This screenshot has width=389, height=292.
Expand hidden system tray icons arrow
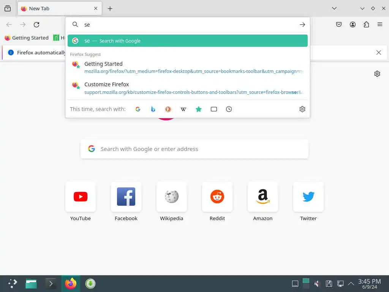tap(351, 284)
